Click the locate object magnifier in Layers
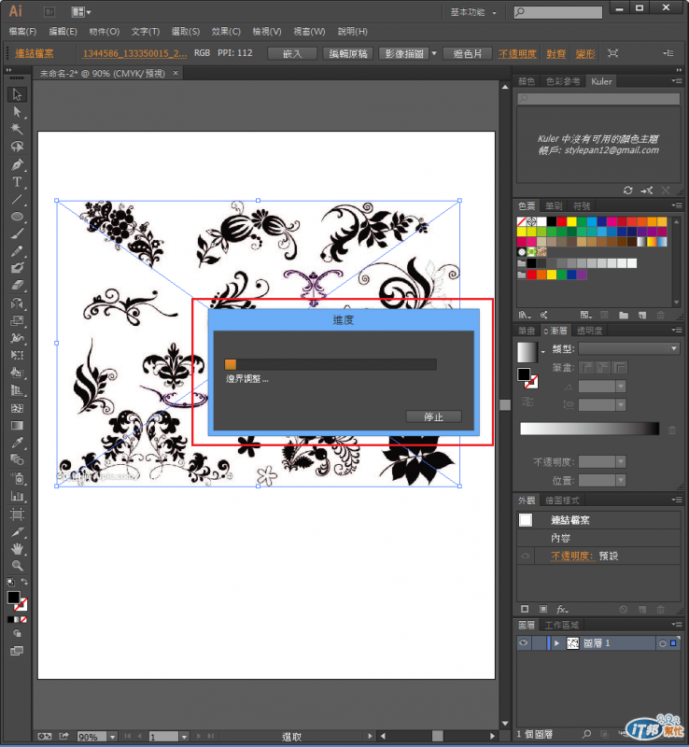Image resolution: width=689 pixels, height=747 pixels. point(586,734)
